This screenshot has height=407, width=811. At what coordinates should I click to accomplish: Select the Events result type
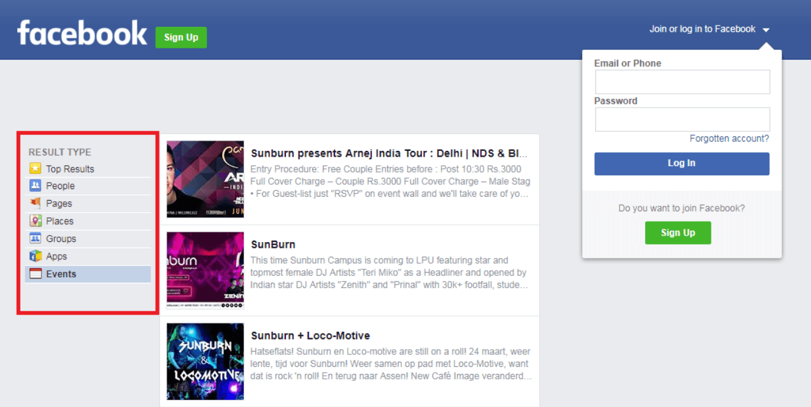88,274
